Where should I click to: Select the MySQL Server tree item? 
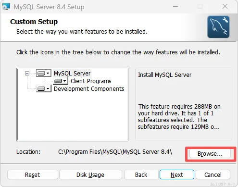point(72,74)
